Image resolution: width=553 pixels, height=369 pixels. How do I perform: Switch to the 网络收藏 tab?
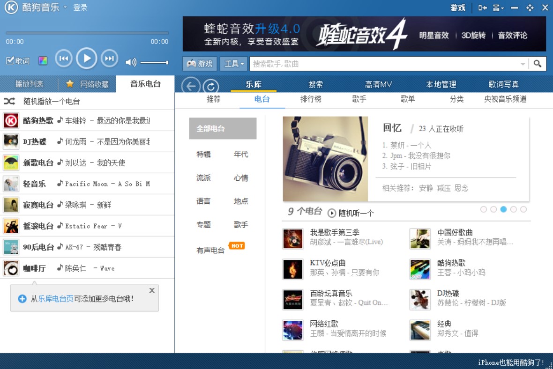[87, 84]
